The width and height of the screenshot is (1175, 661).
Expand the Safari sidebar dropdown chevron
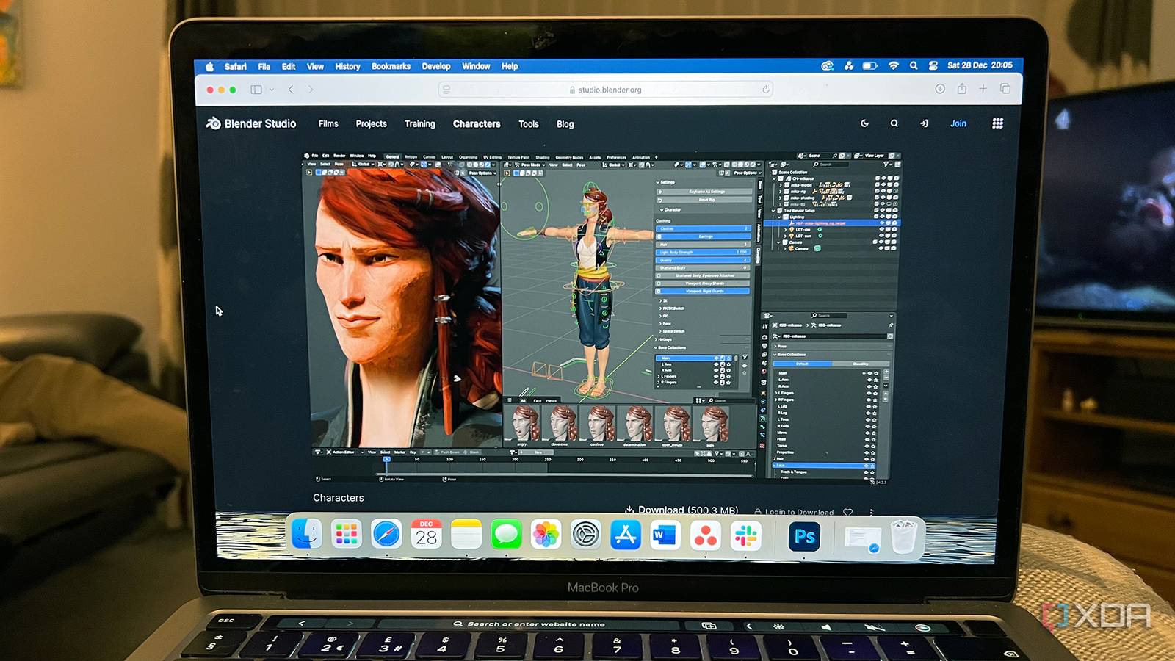coord(272,90)
